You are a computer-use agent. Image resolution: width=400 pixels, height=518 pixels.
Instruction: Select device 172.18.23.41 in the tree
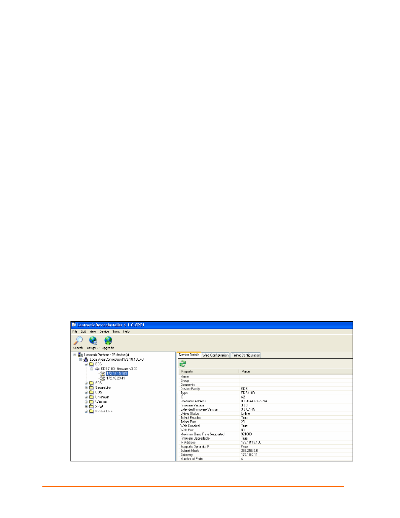[116, 378]
